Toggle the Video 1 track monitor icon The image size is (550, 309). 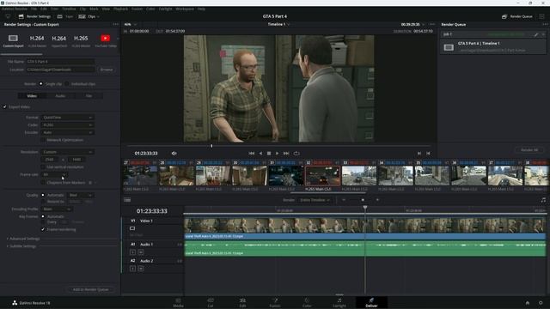click(132, 228)
